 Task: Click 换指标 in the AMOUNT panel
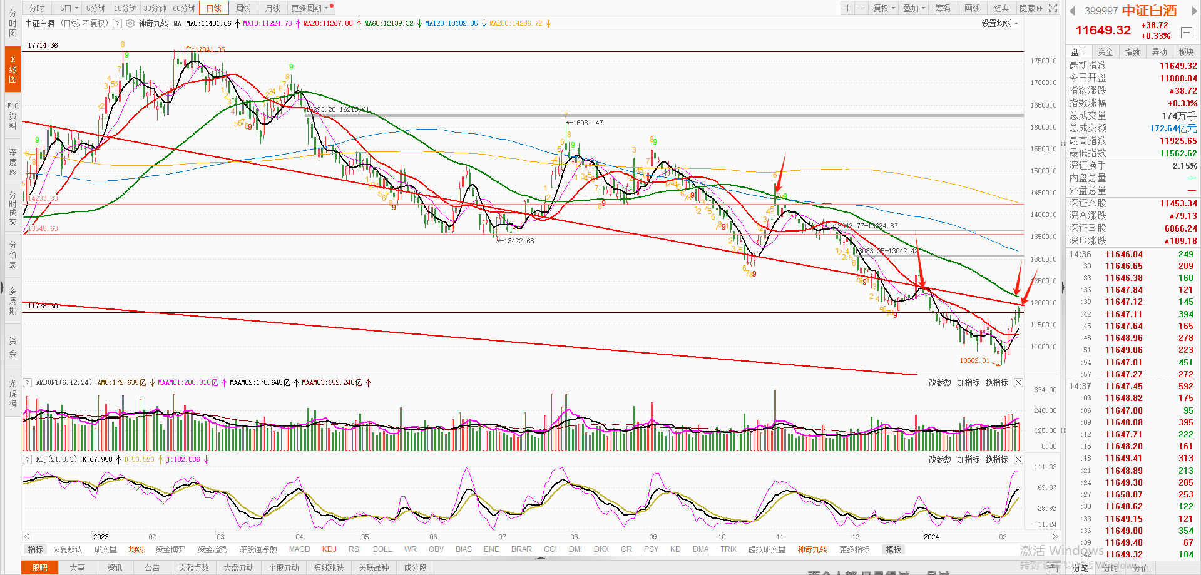(x=996, y=382)
